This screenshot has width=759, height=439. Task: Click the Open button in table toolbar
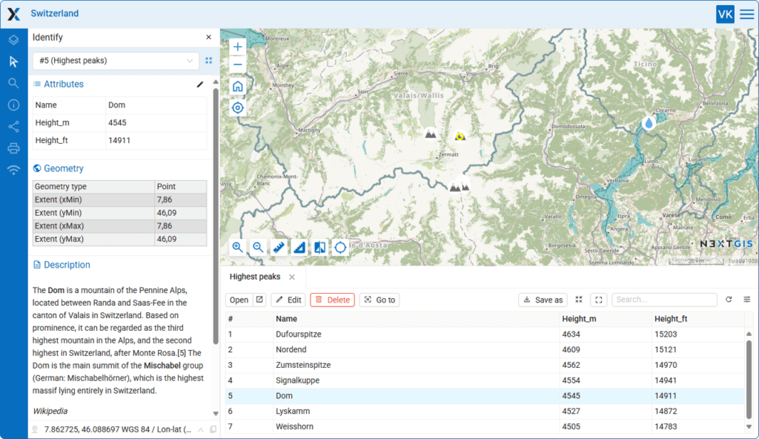[239, 300]
